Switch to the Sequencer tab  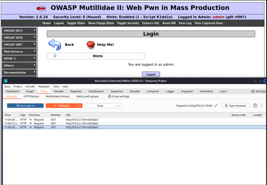click(117, 91)
